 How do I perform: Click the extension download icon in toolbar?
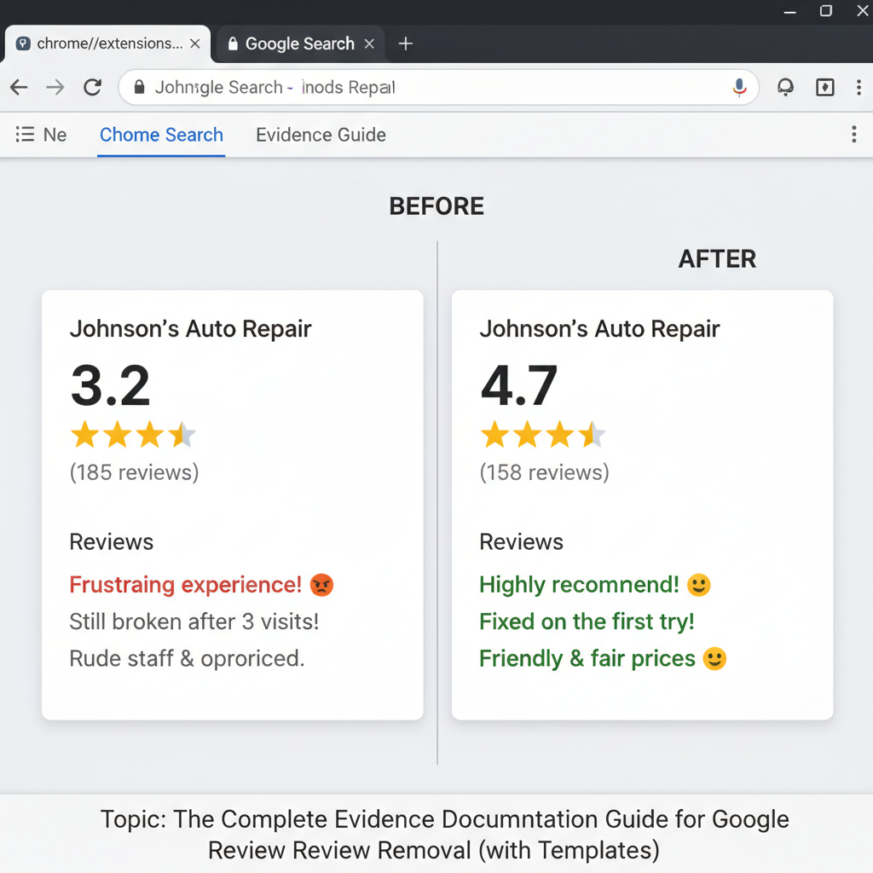click(x=824, y=88)
